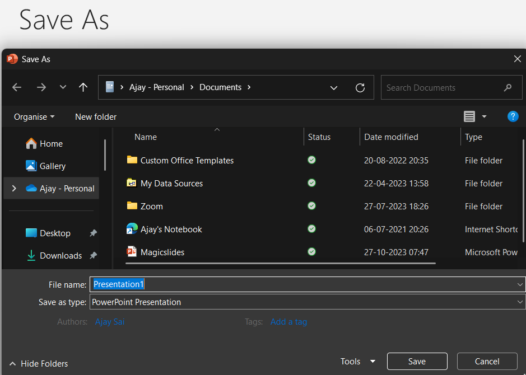Click Add a tag link
The width and height of the screenshot is (526, 375).
(x=288, y=322)
